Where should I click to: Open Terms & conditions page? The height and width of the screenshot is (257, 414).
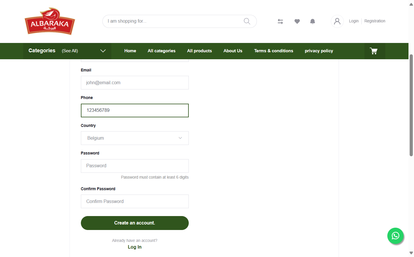click(x=274, y=51)
